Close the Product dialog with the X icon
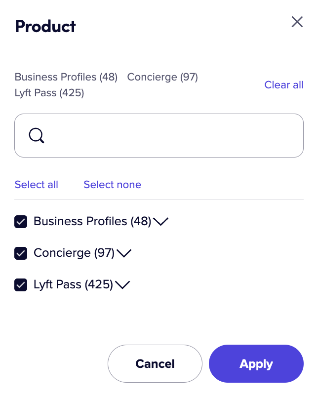The image size is (317, 397). [297, 22]
